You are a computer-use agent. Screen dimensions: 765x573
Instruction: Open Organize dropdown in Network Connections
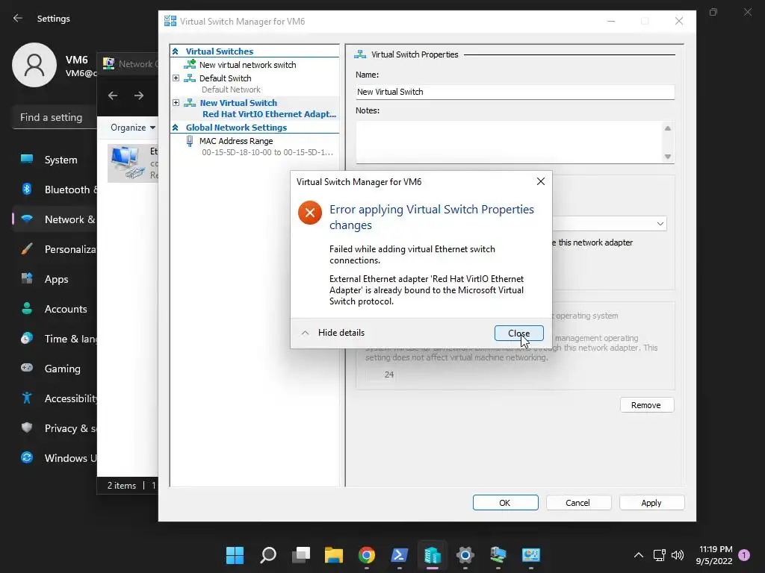tap(133, 127)
